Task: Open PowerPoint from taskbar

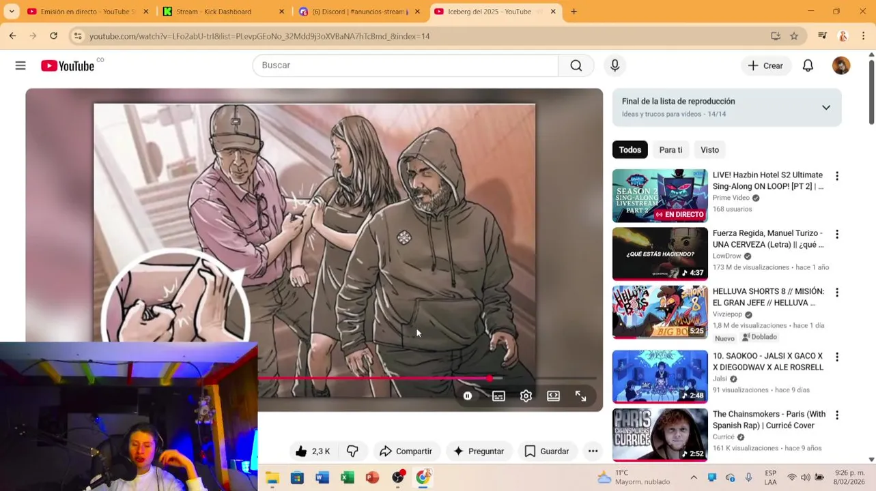Action: pos(372,477)
